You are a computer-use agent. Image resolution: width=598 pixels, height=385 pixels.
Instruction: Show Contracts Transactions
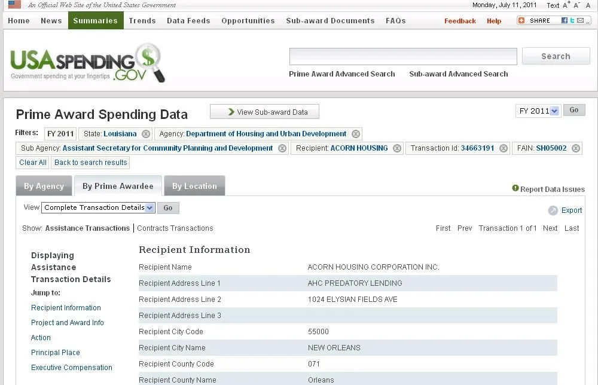175,228
